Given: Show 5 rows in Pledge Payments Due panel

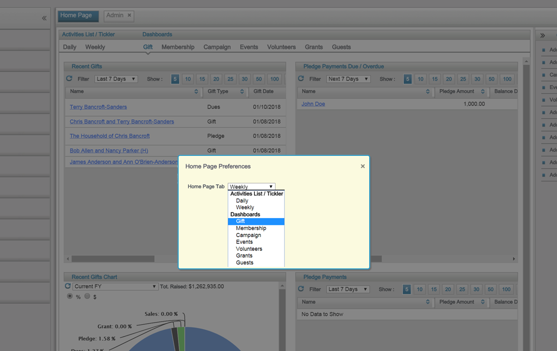Looking at the screenshot, I should (408, 79).
